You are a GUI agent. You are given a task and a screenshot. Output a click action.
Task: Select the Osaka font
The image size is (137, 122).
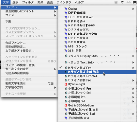98,9
